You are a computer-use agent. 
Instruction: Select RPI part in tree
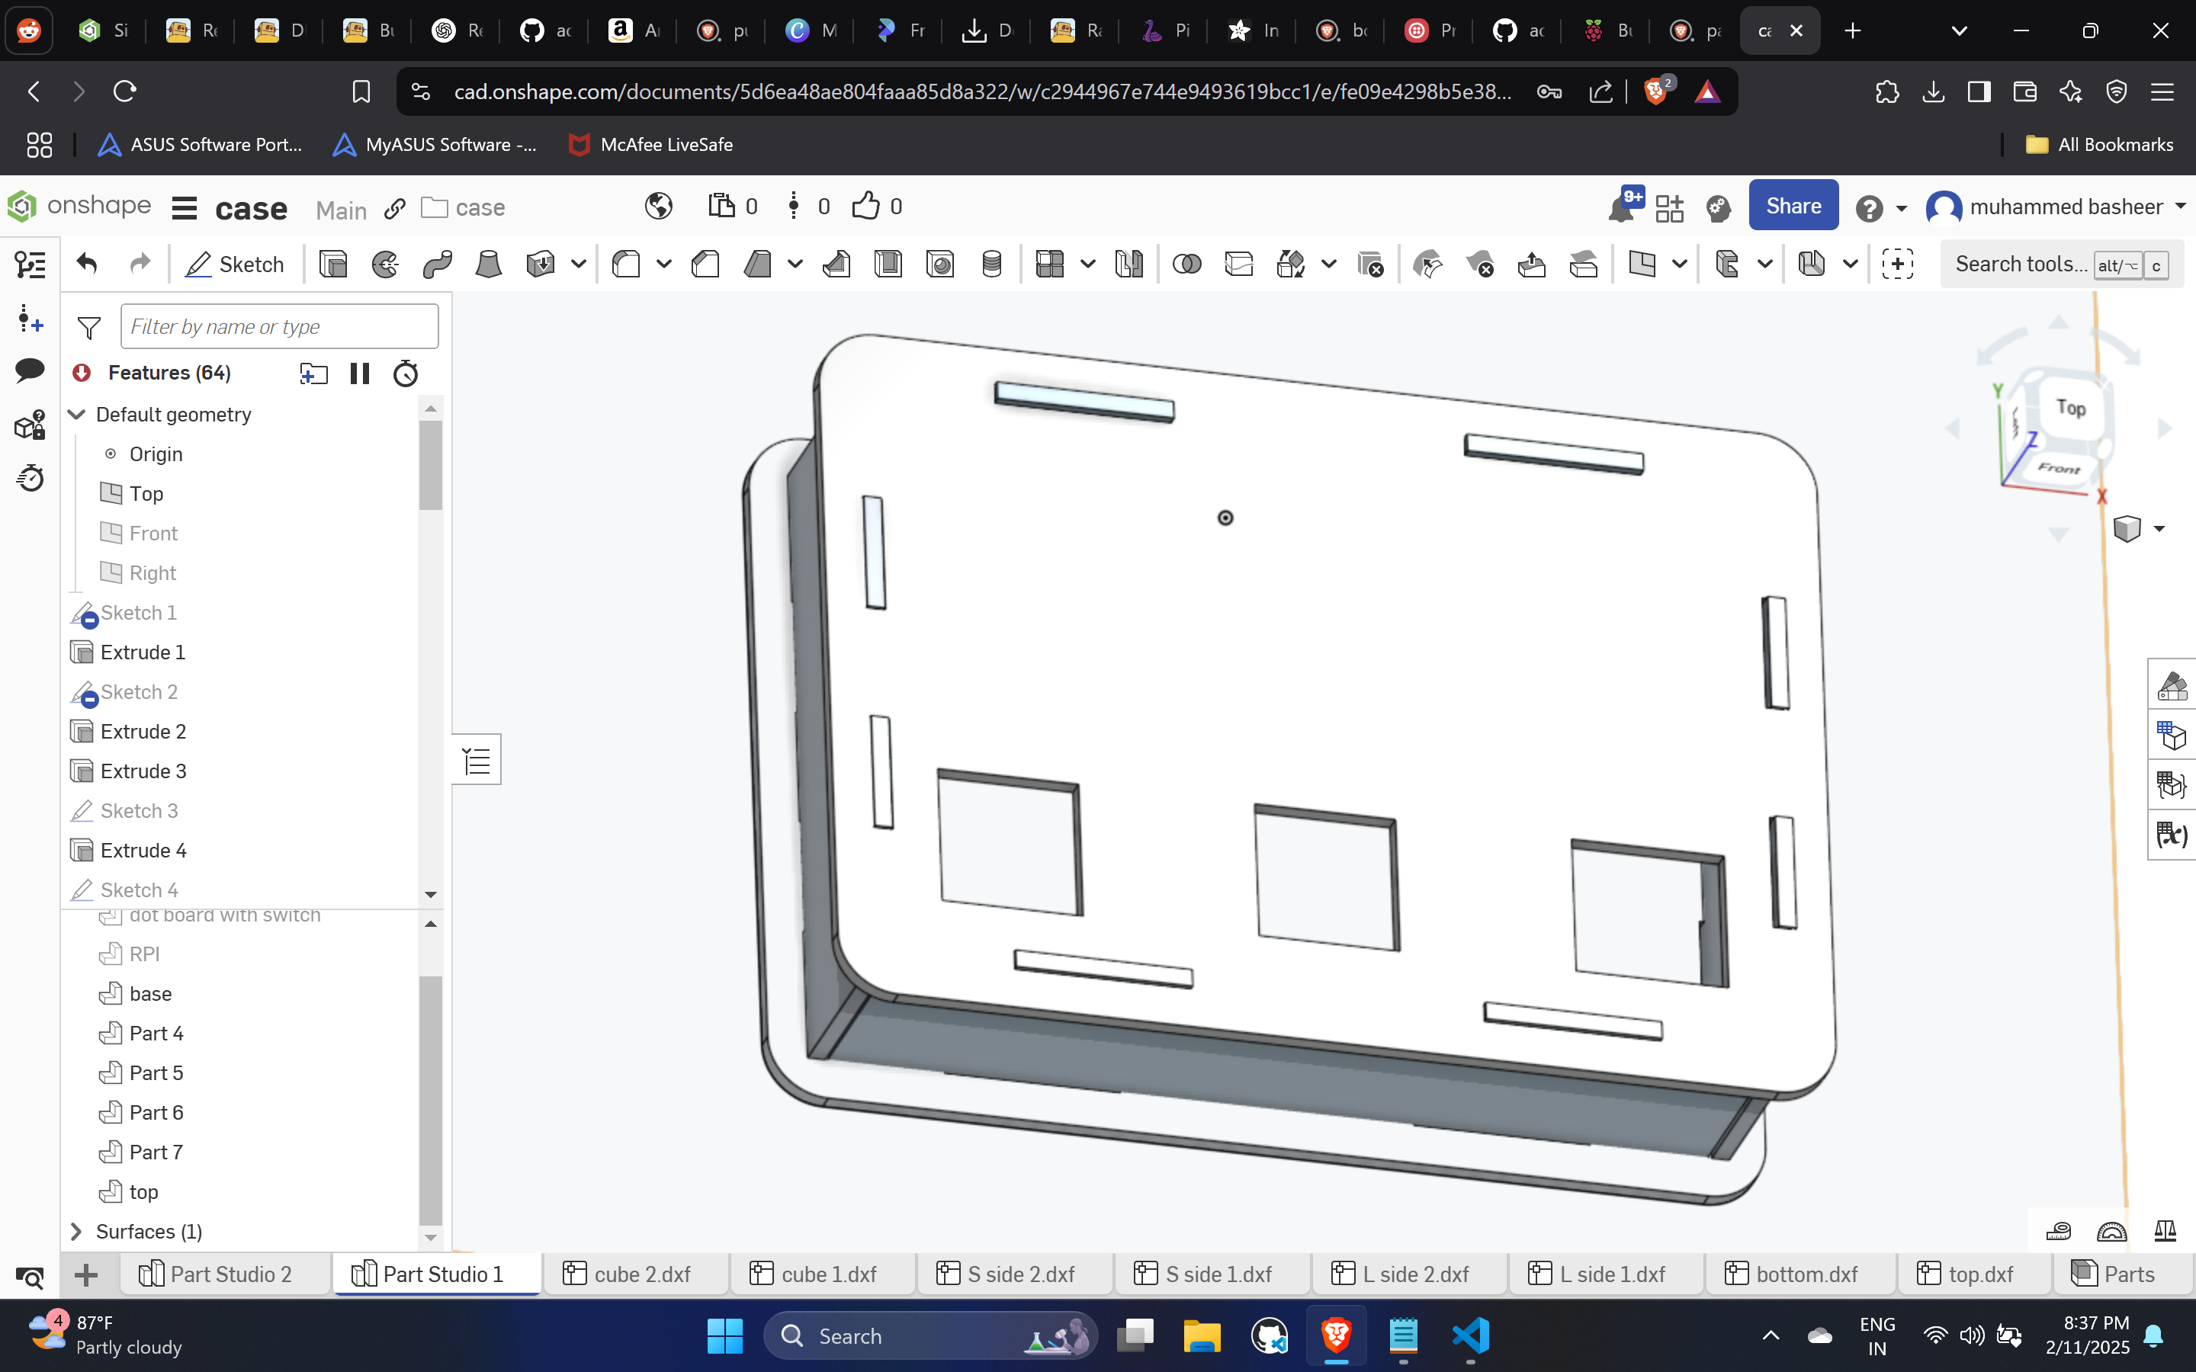tap(144, 953)
